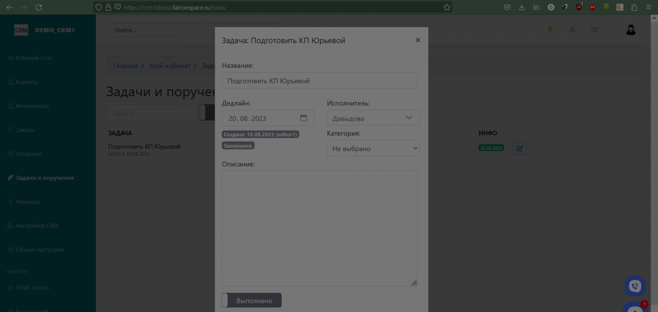This screenshot has height=312, width=658.
Task: Click the dialog title "Задача: Подготовить КП Юрьевой"
Action: tap(283, 40)
